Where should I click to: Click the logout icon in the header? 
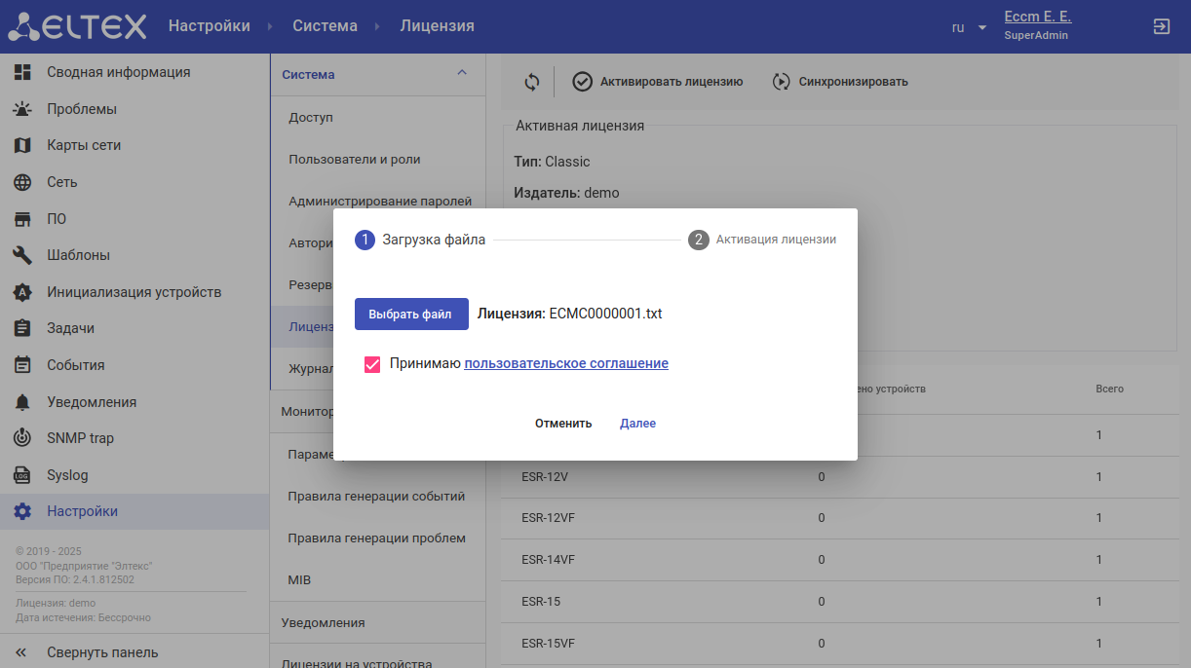[x=1161, y=27]
